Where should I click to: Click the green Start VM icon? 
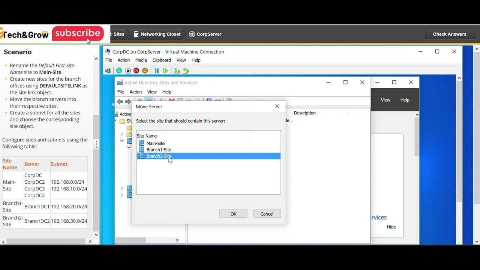[x=119, y=71]
